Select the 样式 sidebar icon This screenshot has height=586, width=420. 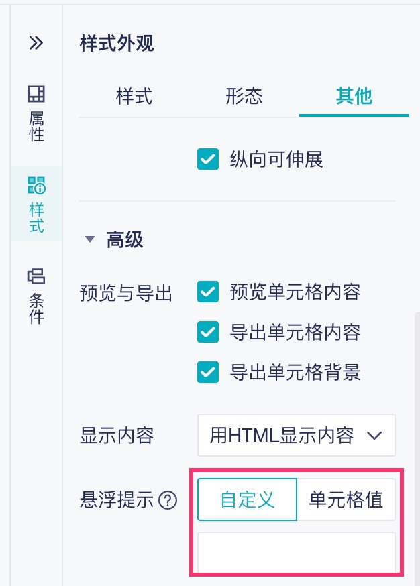36,185
